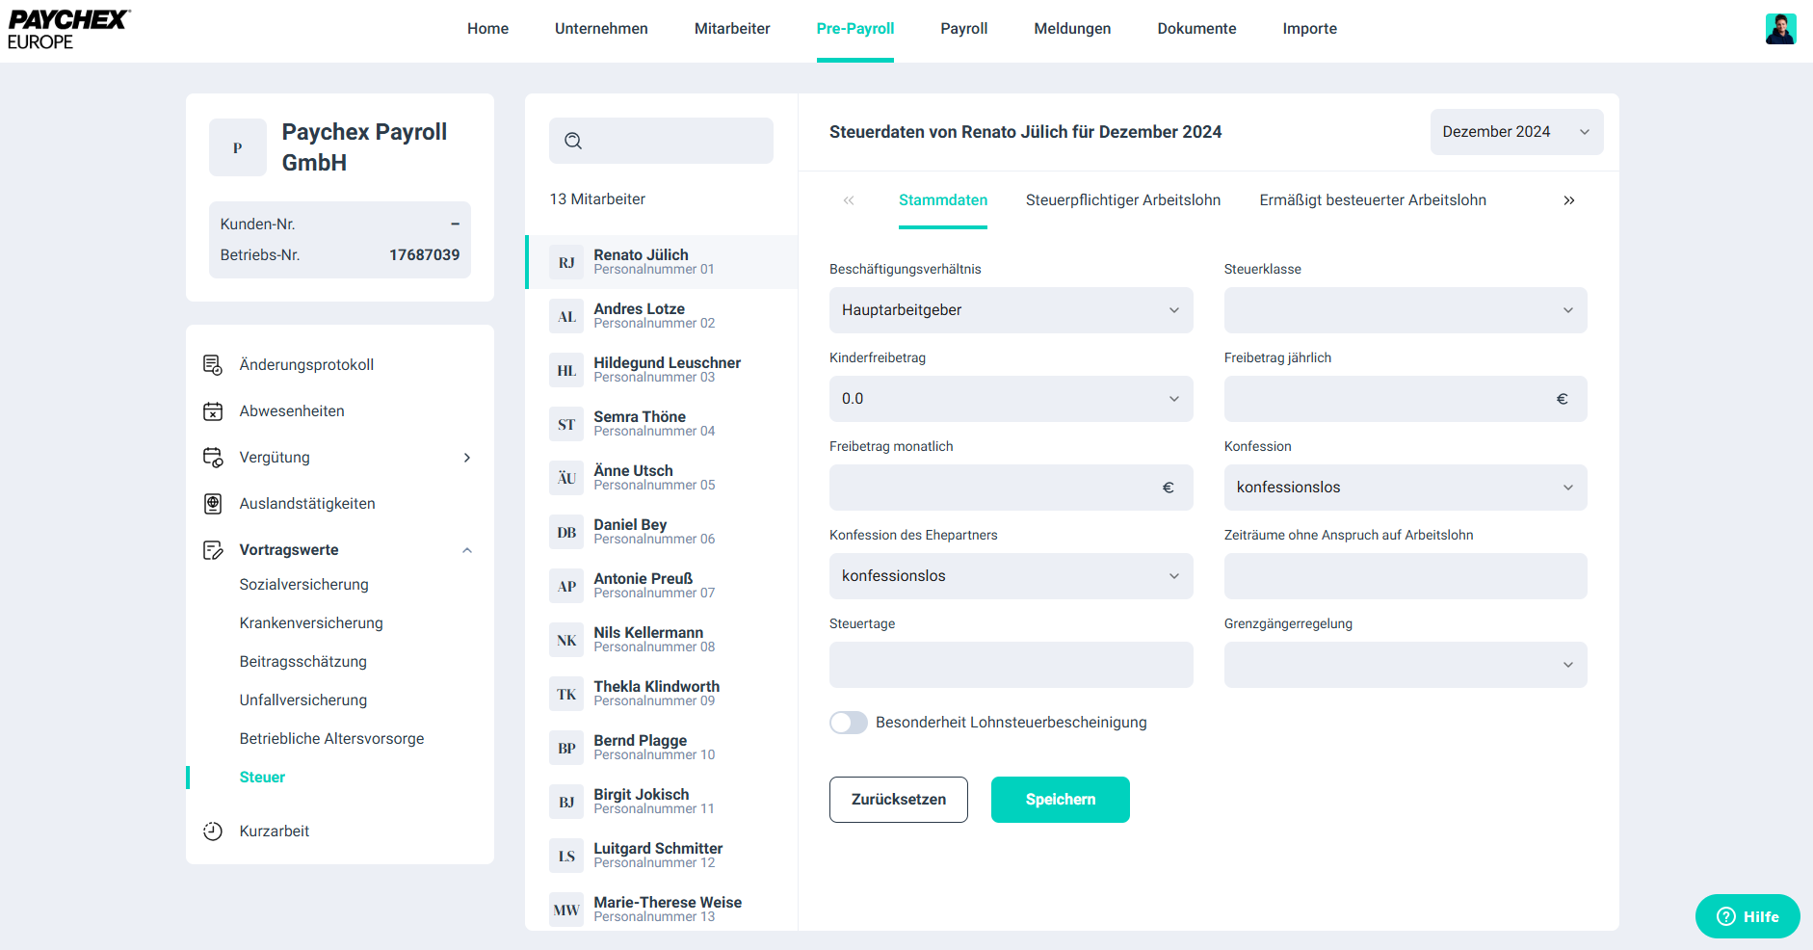Expand the Vergütung submenu

click(467, 458)
